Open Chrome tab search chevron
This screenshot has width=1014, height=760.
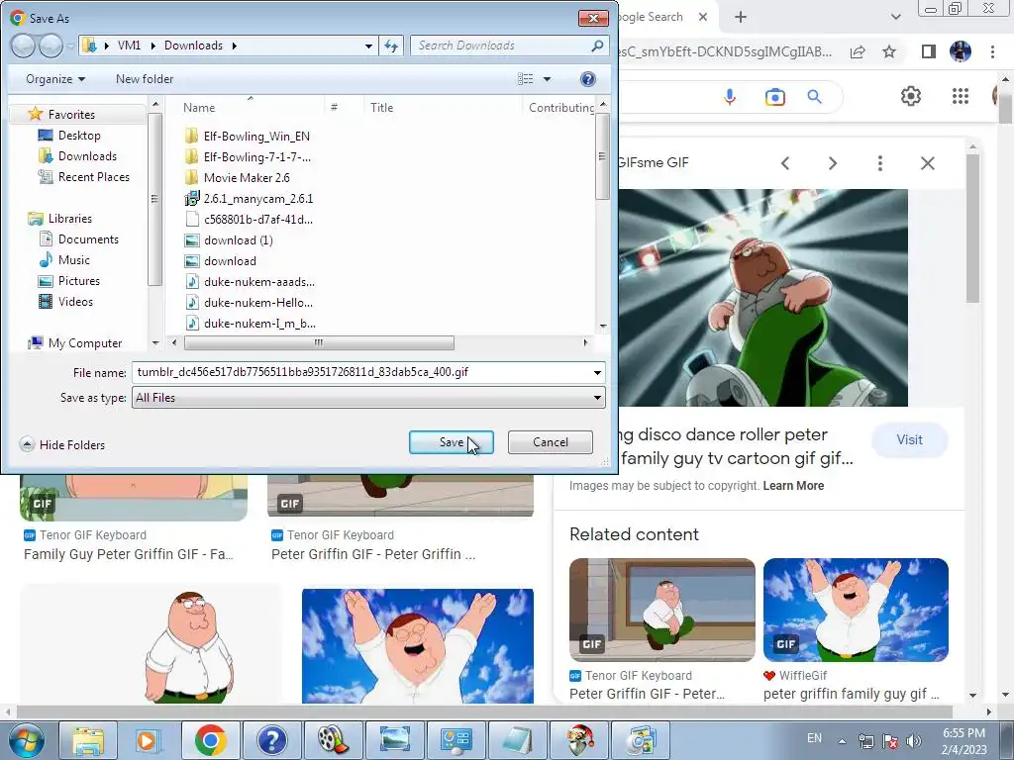point(895,17)
